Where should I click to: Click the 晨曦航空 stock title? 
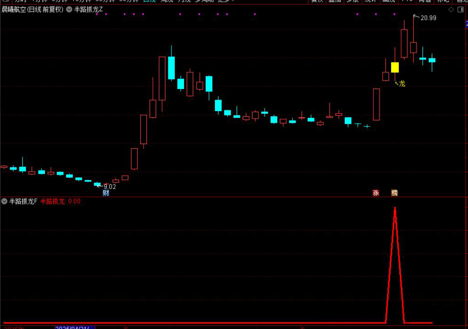coord(14,9)
